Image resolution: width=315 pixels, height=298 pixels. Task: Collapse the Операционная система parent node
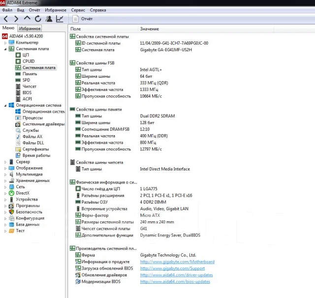[x=5, y=105]
